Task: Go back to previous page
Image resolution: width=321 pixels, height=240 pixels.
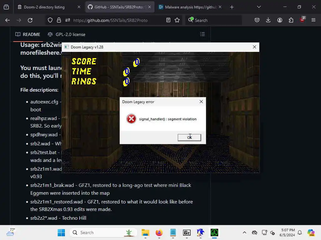Action: coord(8,20)
